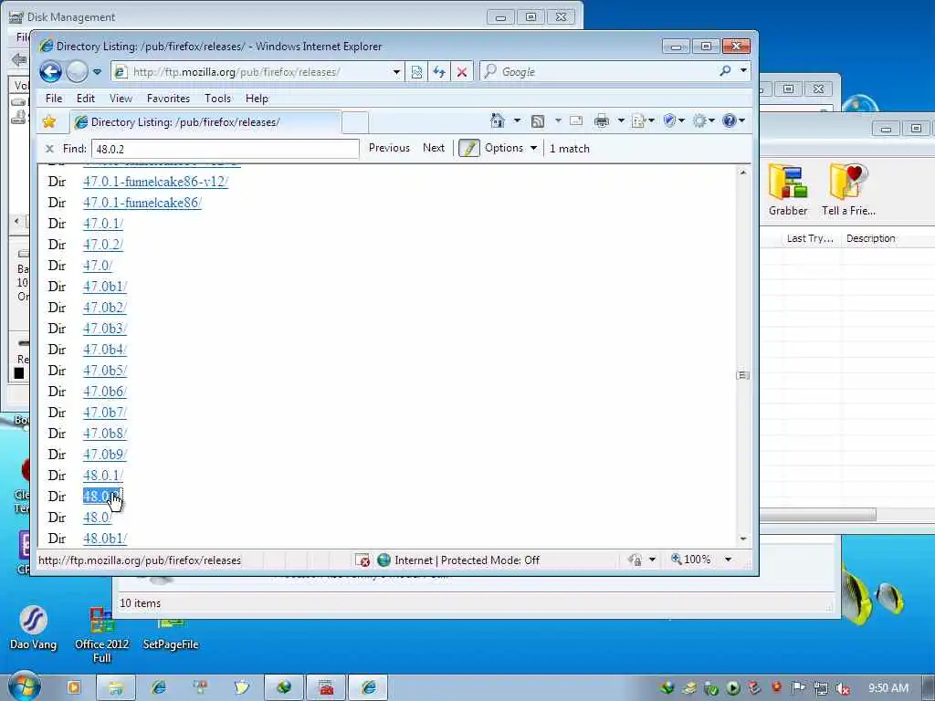Jump to the Next find match
This screenshot has height=701, width=935.
(434, 148)
